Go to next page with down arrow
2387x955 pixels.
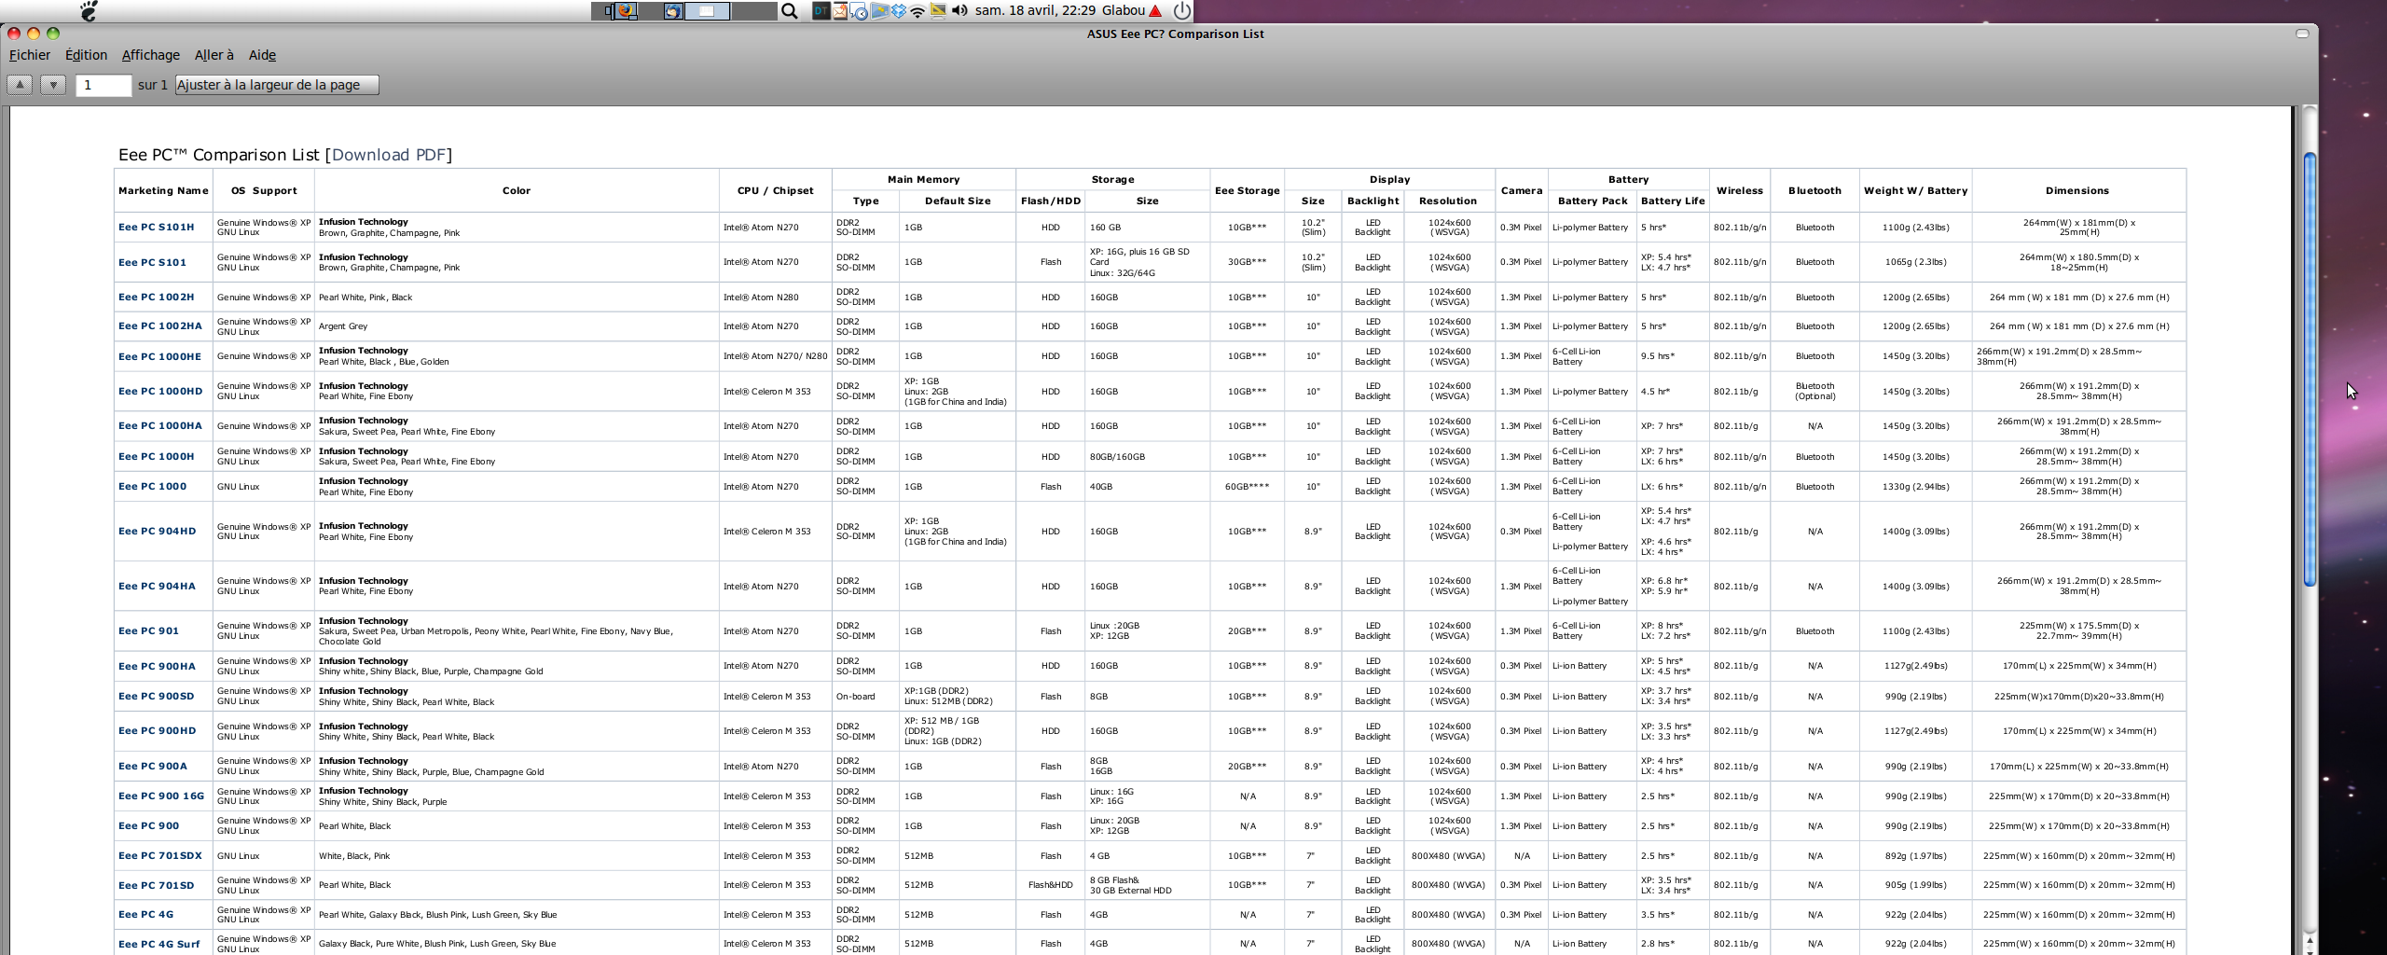(x=53, y=85)
